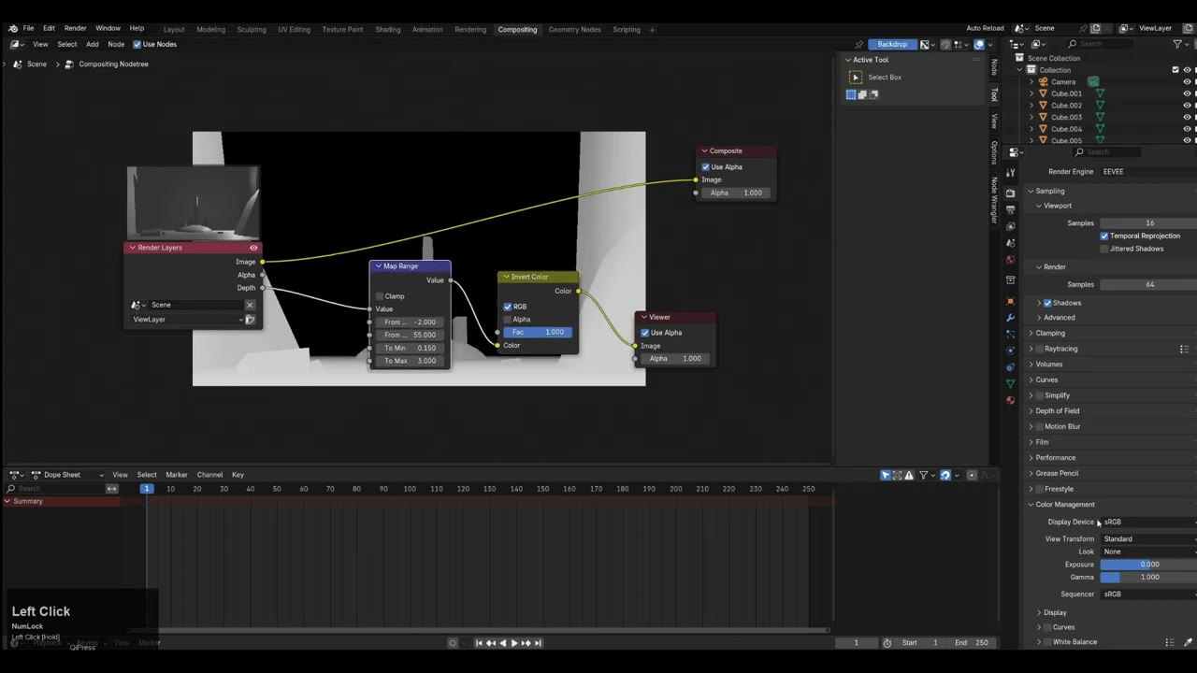Jump to the start frame playback button
The width and height of the screenshot is (1197, 673).
[x=479, y=643]
